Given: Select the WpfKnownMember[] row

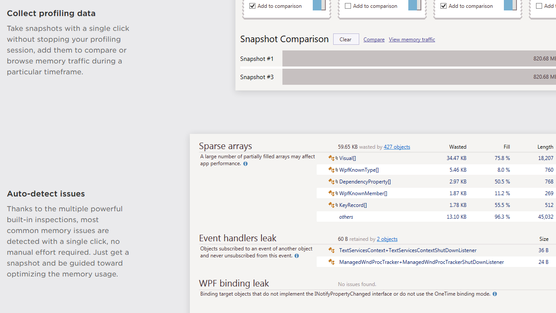Looking at the screenshot, I should tap(363, 193).
